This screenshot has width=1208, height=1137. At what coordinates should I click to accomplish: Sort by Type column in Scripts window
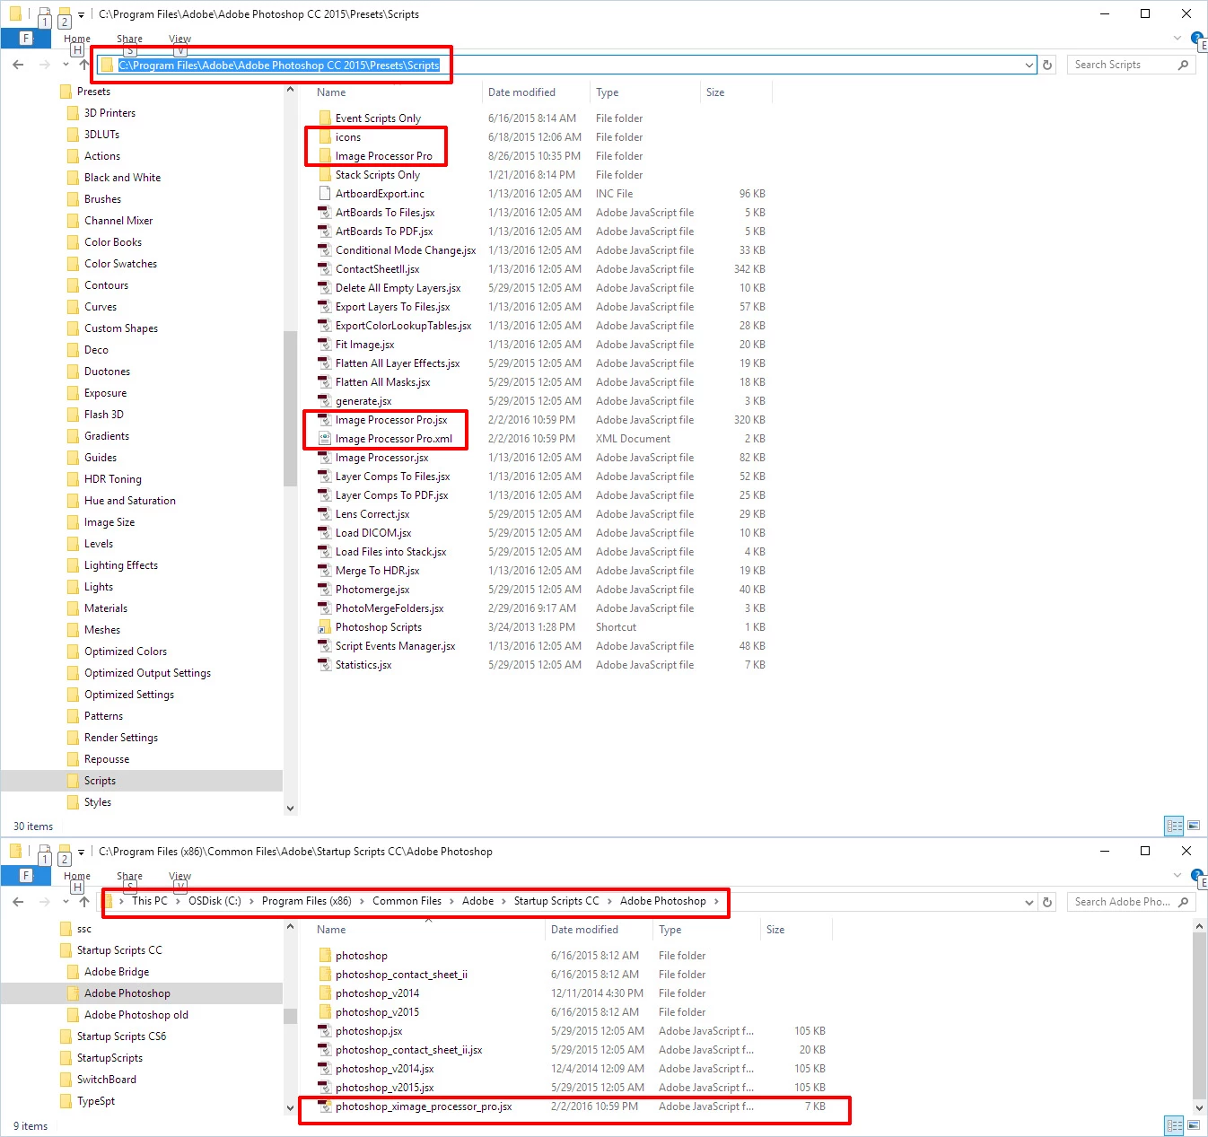pyautogui.click(x=608, y=92)
